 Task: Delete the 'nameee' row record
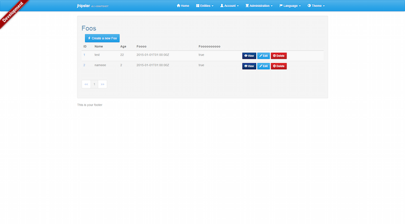point(278,66)
